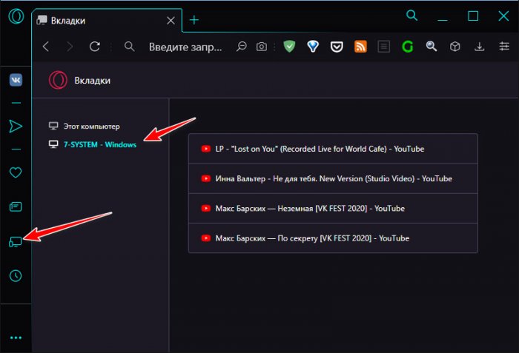Open LP 'Lost on You' YouTube tab
Image resolution: width=519 pixels, height=353 pixels.
coord(333,149)
